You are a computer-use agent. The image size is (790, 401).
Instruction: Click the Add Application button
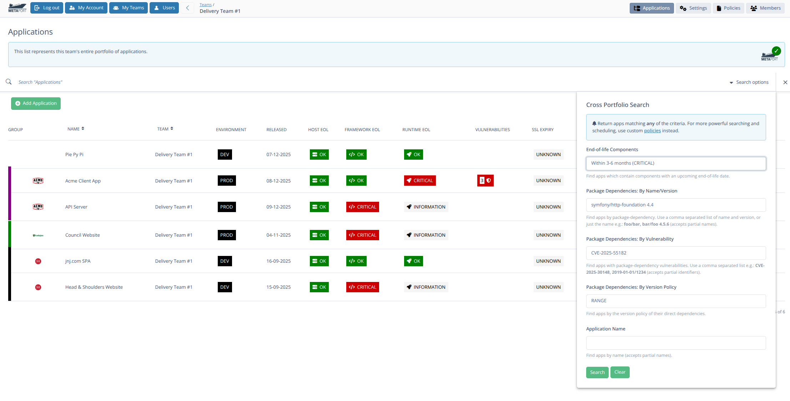coord(36,103)
